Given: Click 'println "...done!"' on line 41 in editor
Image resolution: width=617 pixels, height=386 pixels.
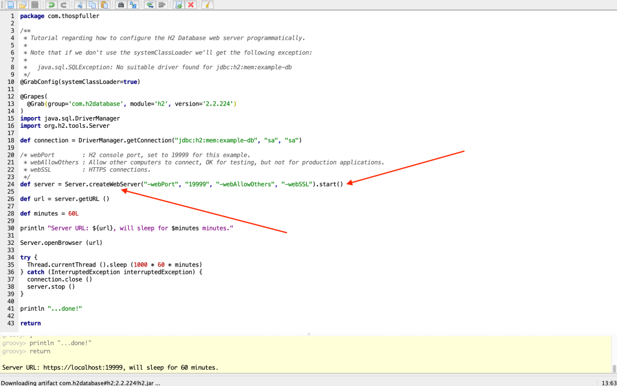Looking at the screenshot, I should (x=51, y=308).
